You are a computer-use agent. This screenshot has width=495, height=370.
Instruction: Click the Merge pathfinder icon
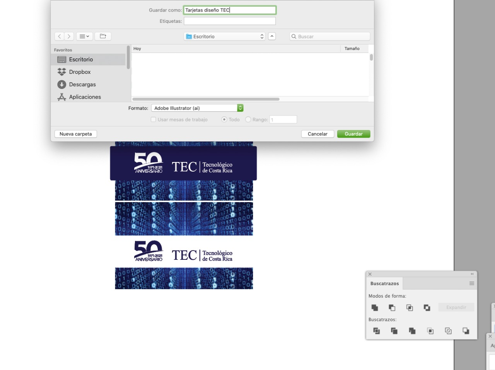(412, 331)
